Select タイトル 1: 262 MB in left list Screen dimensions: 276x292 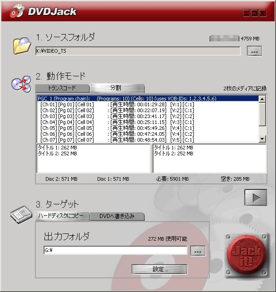point(58,148)
